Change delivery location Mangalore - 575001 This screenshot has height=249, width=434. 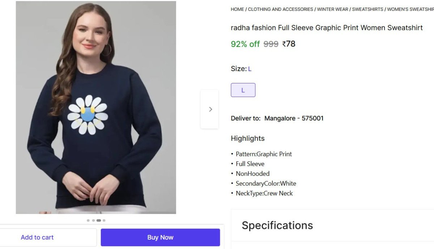294,118
